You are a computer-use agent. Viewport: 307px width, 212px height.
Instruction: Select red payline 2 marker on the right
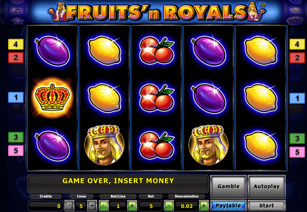297,58
